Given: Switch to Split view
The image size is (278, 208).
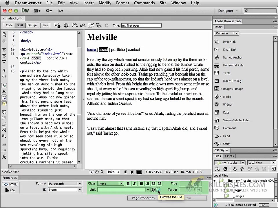Looking at the screenshot, I should pyautogui.click(x=20, y=25).
